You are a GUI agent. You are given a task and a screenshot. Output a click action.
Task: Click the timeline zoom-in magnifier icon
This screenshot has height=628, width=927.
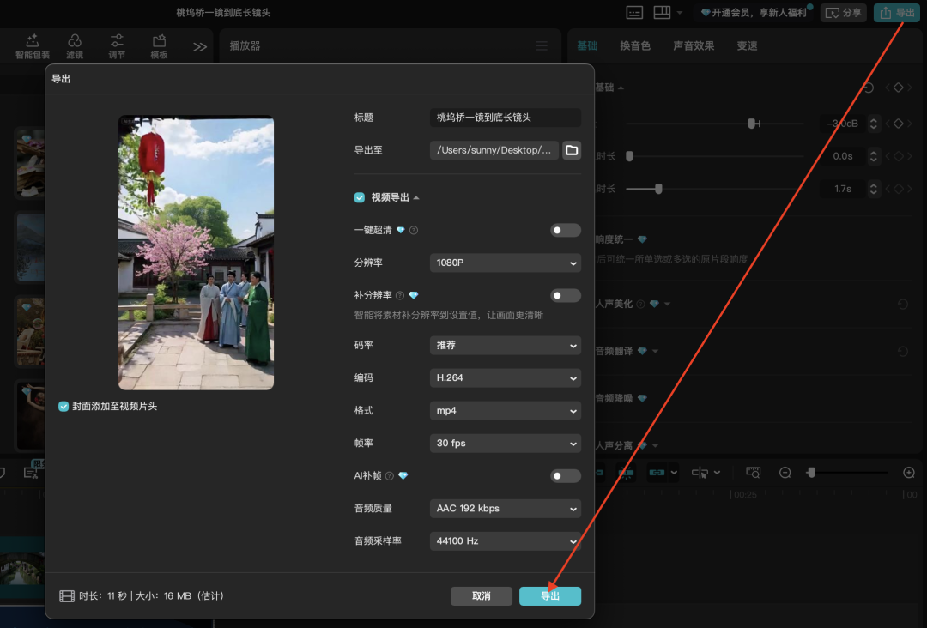pyautogui.click(x=907, y=472)
